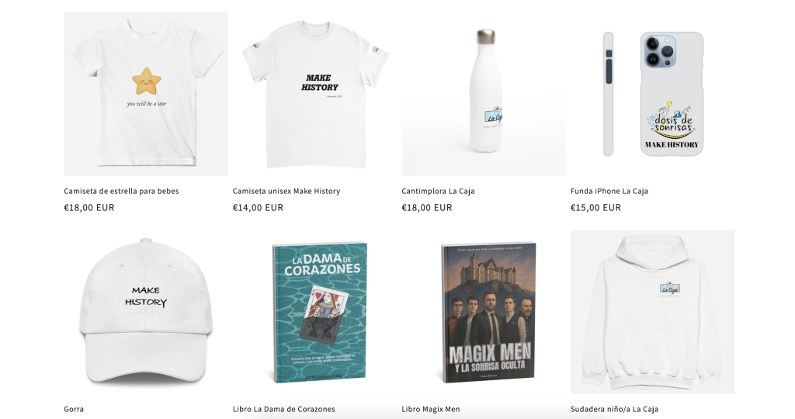Click the 'Cantimplora La Caja' product title
795x419 pixels.
pos(438,191)
